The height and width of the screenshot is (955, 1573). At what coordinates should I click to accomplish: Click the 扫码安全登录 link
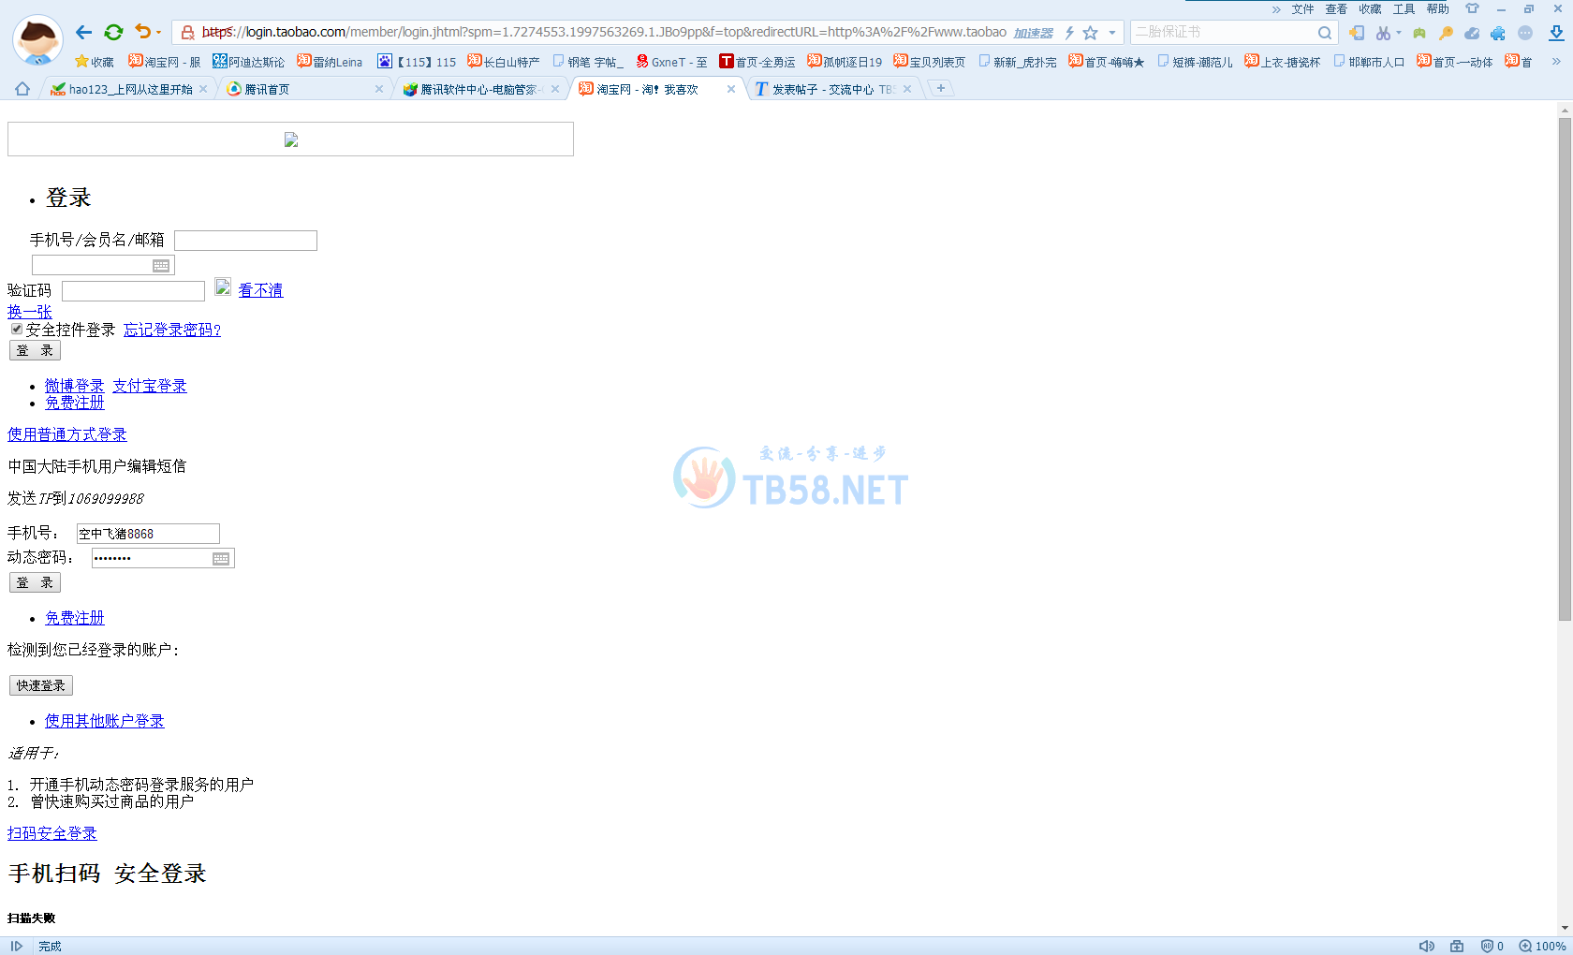pos(52,833)
